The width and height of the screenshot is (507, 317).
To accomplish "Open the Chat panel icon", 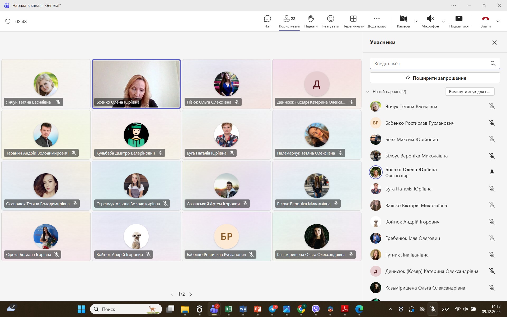I will click(x=267, y=19).
